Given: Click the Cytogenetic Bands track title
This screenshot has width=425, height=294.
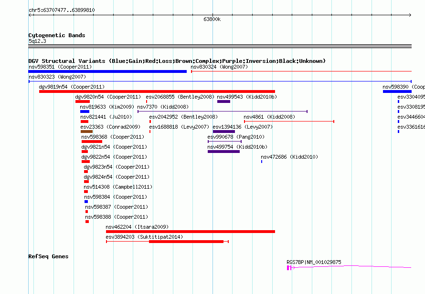Looking at the screenshot, I should pyautogui.click(x=57, y=35).
